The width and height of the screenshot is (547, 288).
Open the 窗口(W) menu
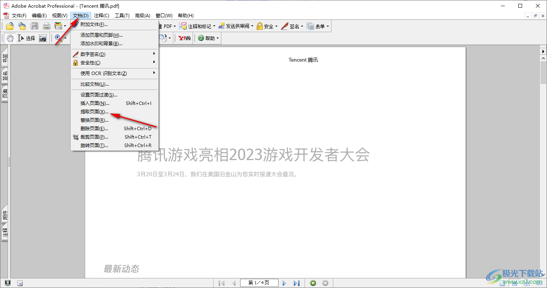pyautogui.click(x=164, y=16)
